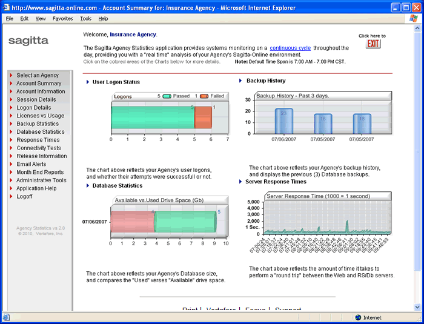Click the green passed logons bar
The height and width of the screenshot is (324, 424).
click(x=152, y=116)
